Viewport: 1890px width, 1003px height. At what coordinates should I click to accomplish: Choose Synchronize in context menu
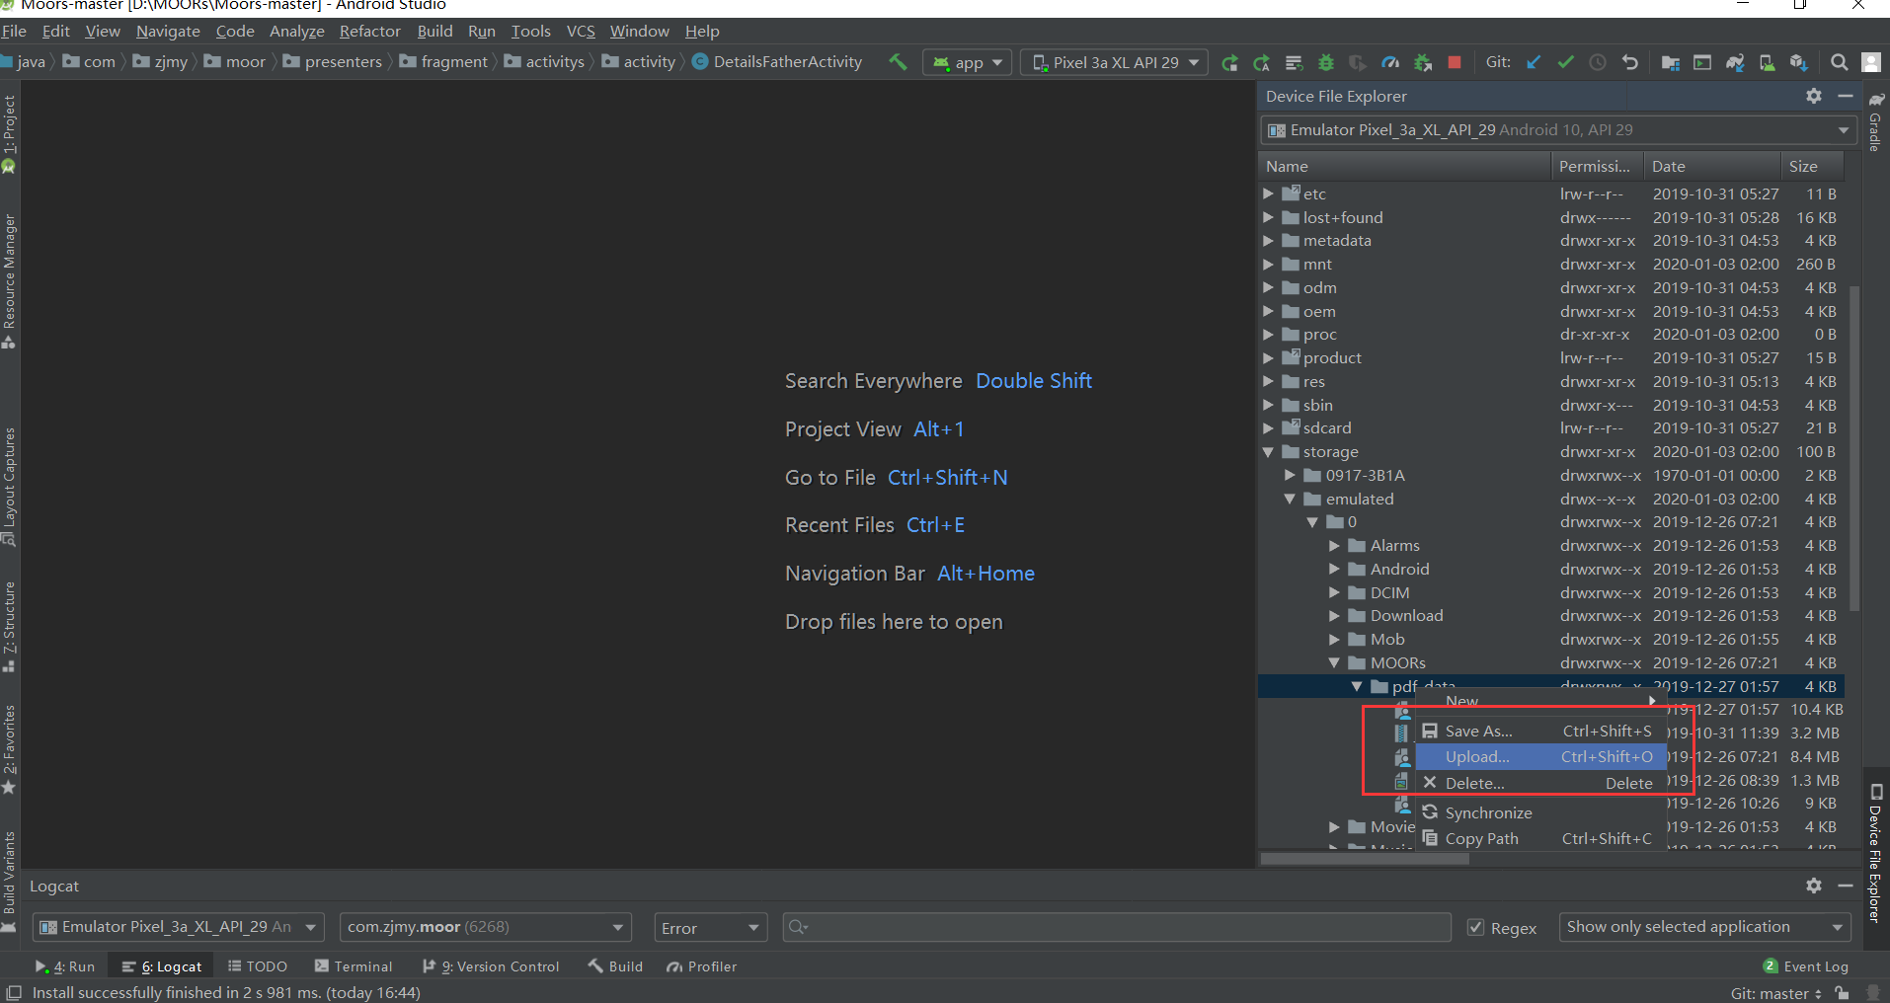[x=1540, y=813]
